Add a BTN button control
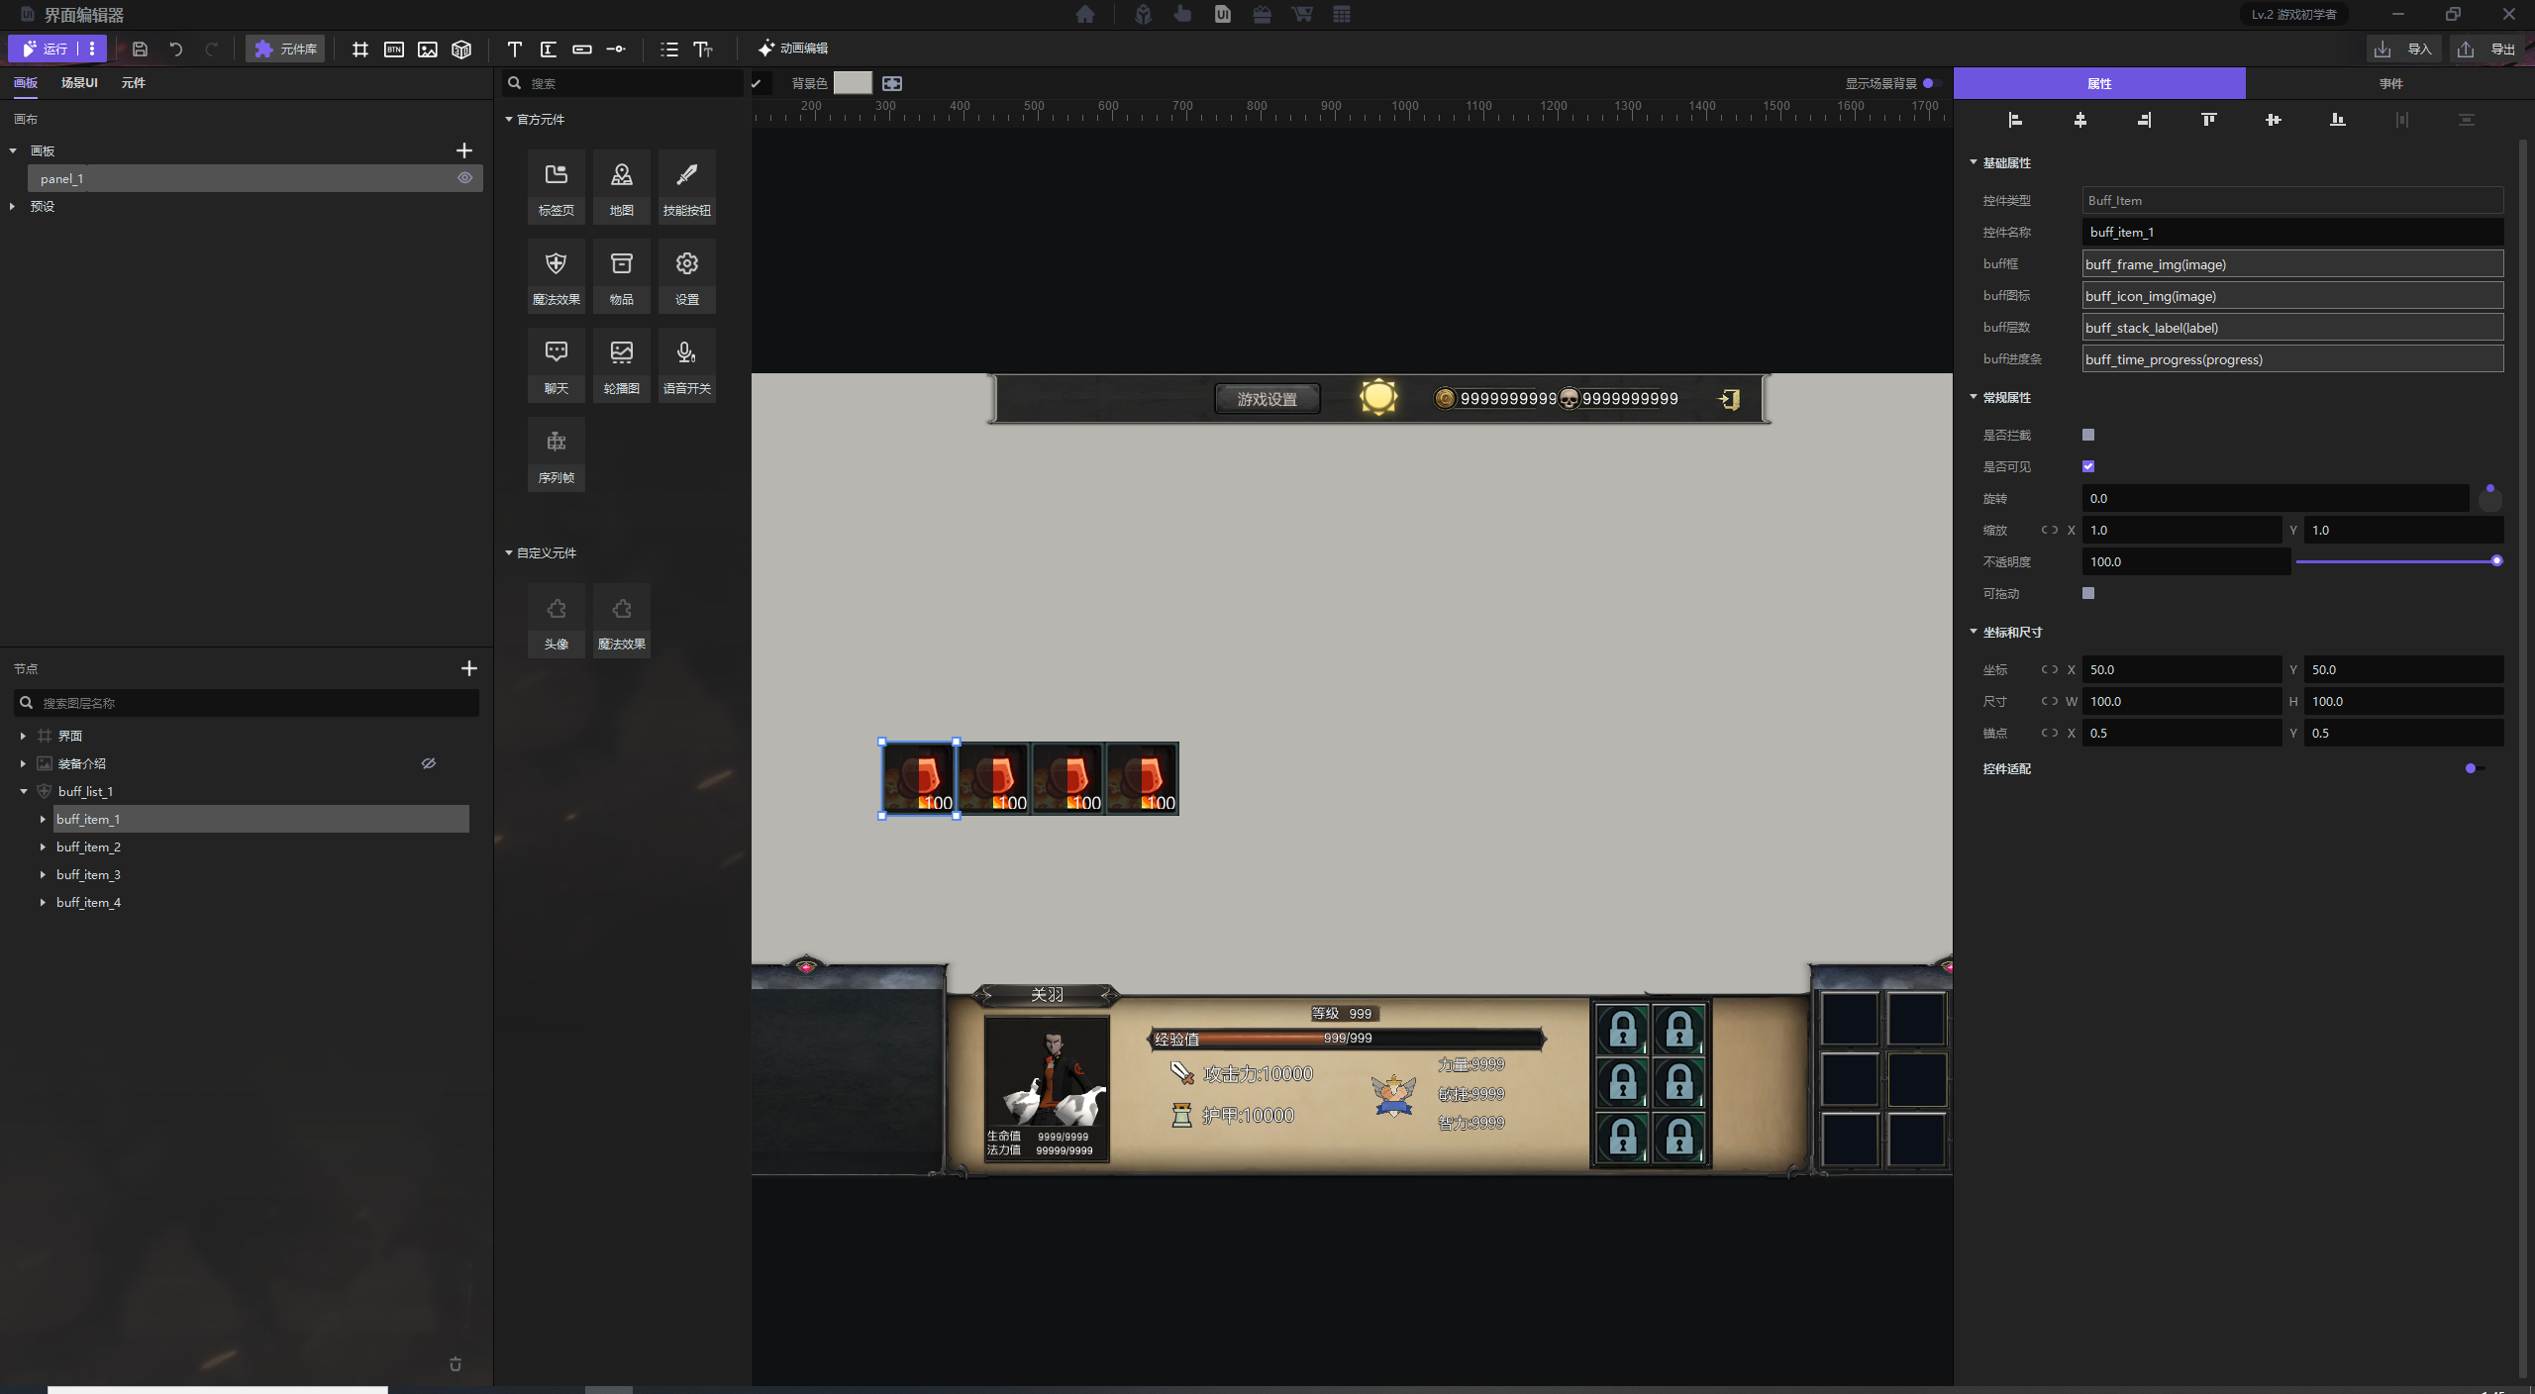The width and height of the screenshot is (2535, 1394). (x=394, y=49)
